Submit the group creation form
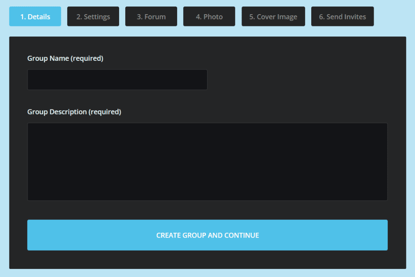 tap(207, 235)
